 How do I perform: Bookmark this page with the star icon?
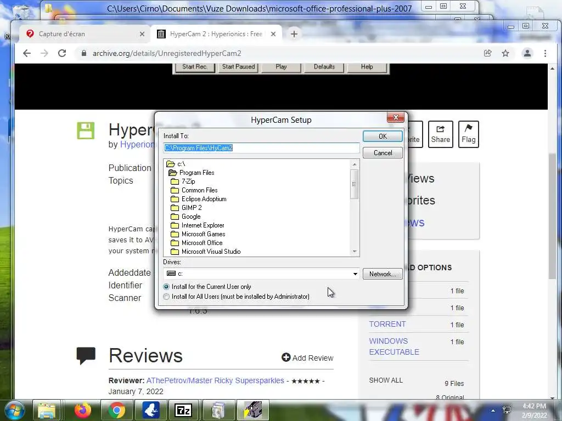click(x=505, y=53)
